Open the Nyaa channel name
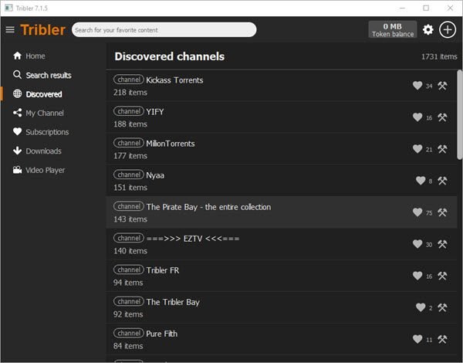This screenshot has height=363, width=463. click(155, 175)
